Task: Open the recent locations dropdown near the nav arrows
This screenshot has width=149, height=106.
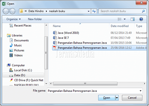Action: (x=17, y=11)
